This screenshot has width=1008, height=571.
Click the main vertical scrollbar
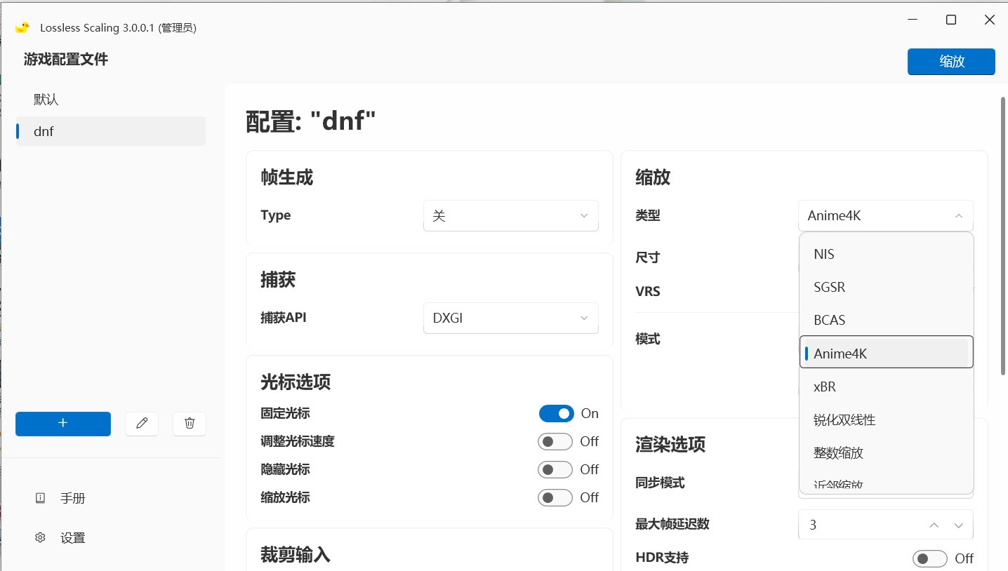(1002, 236)
